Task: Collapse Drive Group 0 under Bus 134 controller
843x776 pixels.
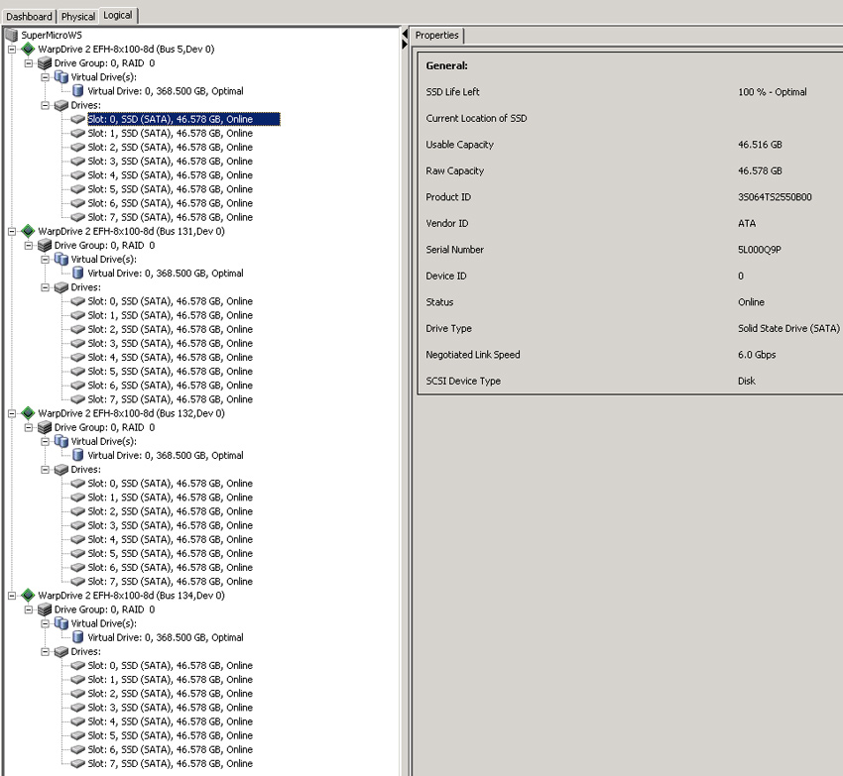Action: [x=29, y=610]
